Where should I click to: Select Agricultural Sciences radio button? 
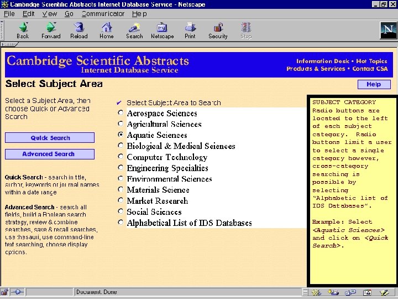(x=121, y=123)
